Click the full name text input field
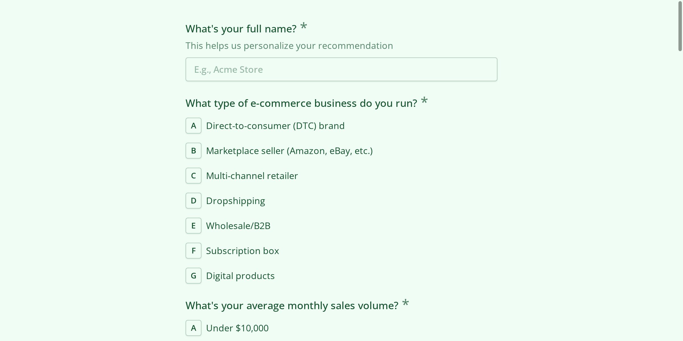Screen dimensions: 683x341 (341, 69)
